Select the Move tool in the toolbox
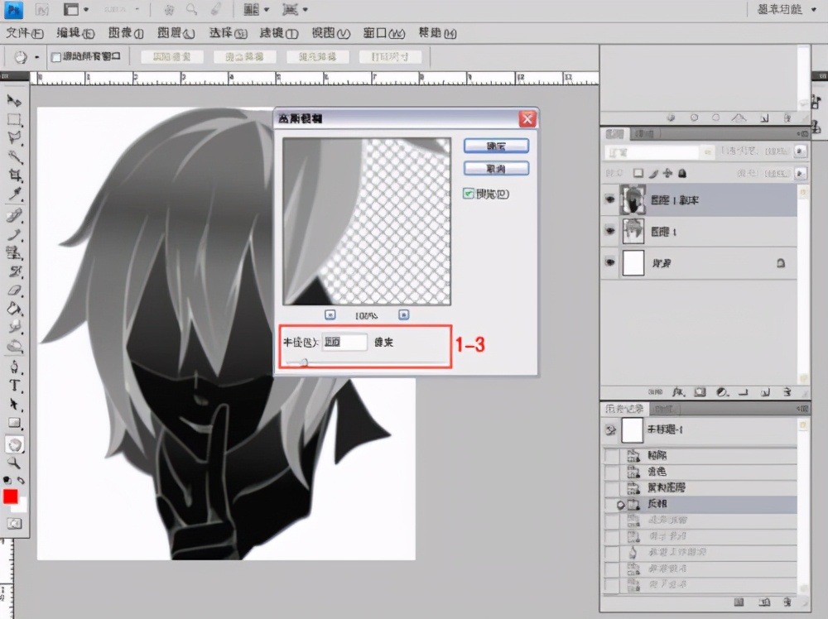The height and width of the screenshot is (619, 828). [x=14, y=100]
